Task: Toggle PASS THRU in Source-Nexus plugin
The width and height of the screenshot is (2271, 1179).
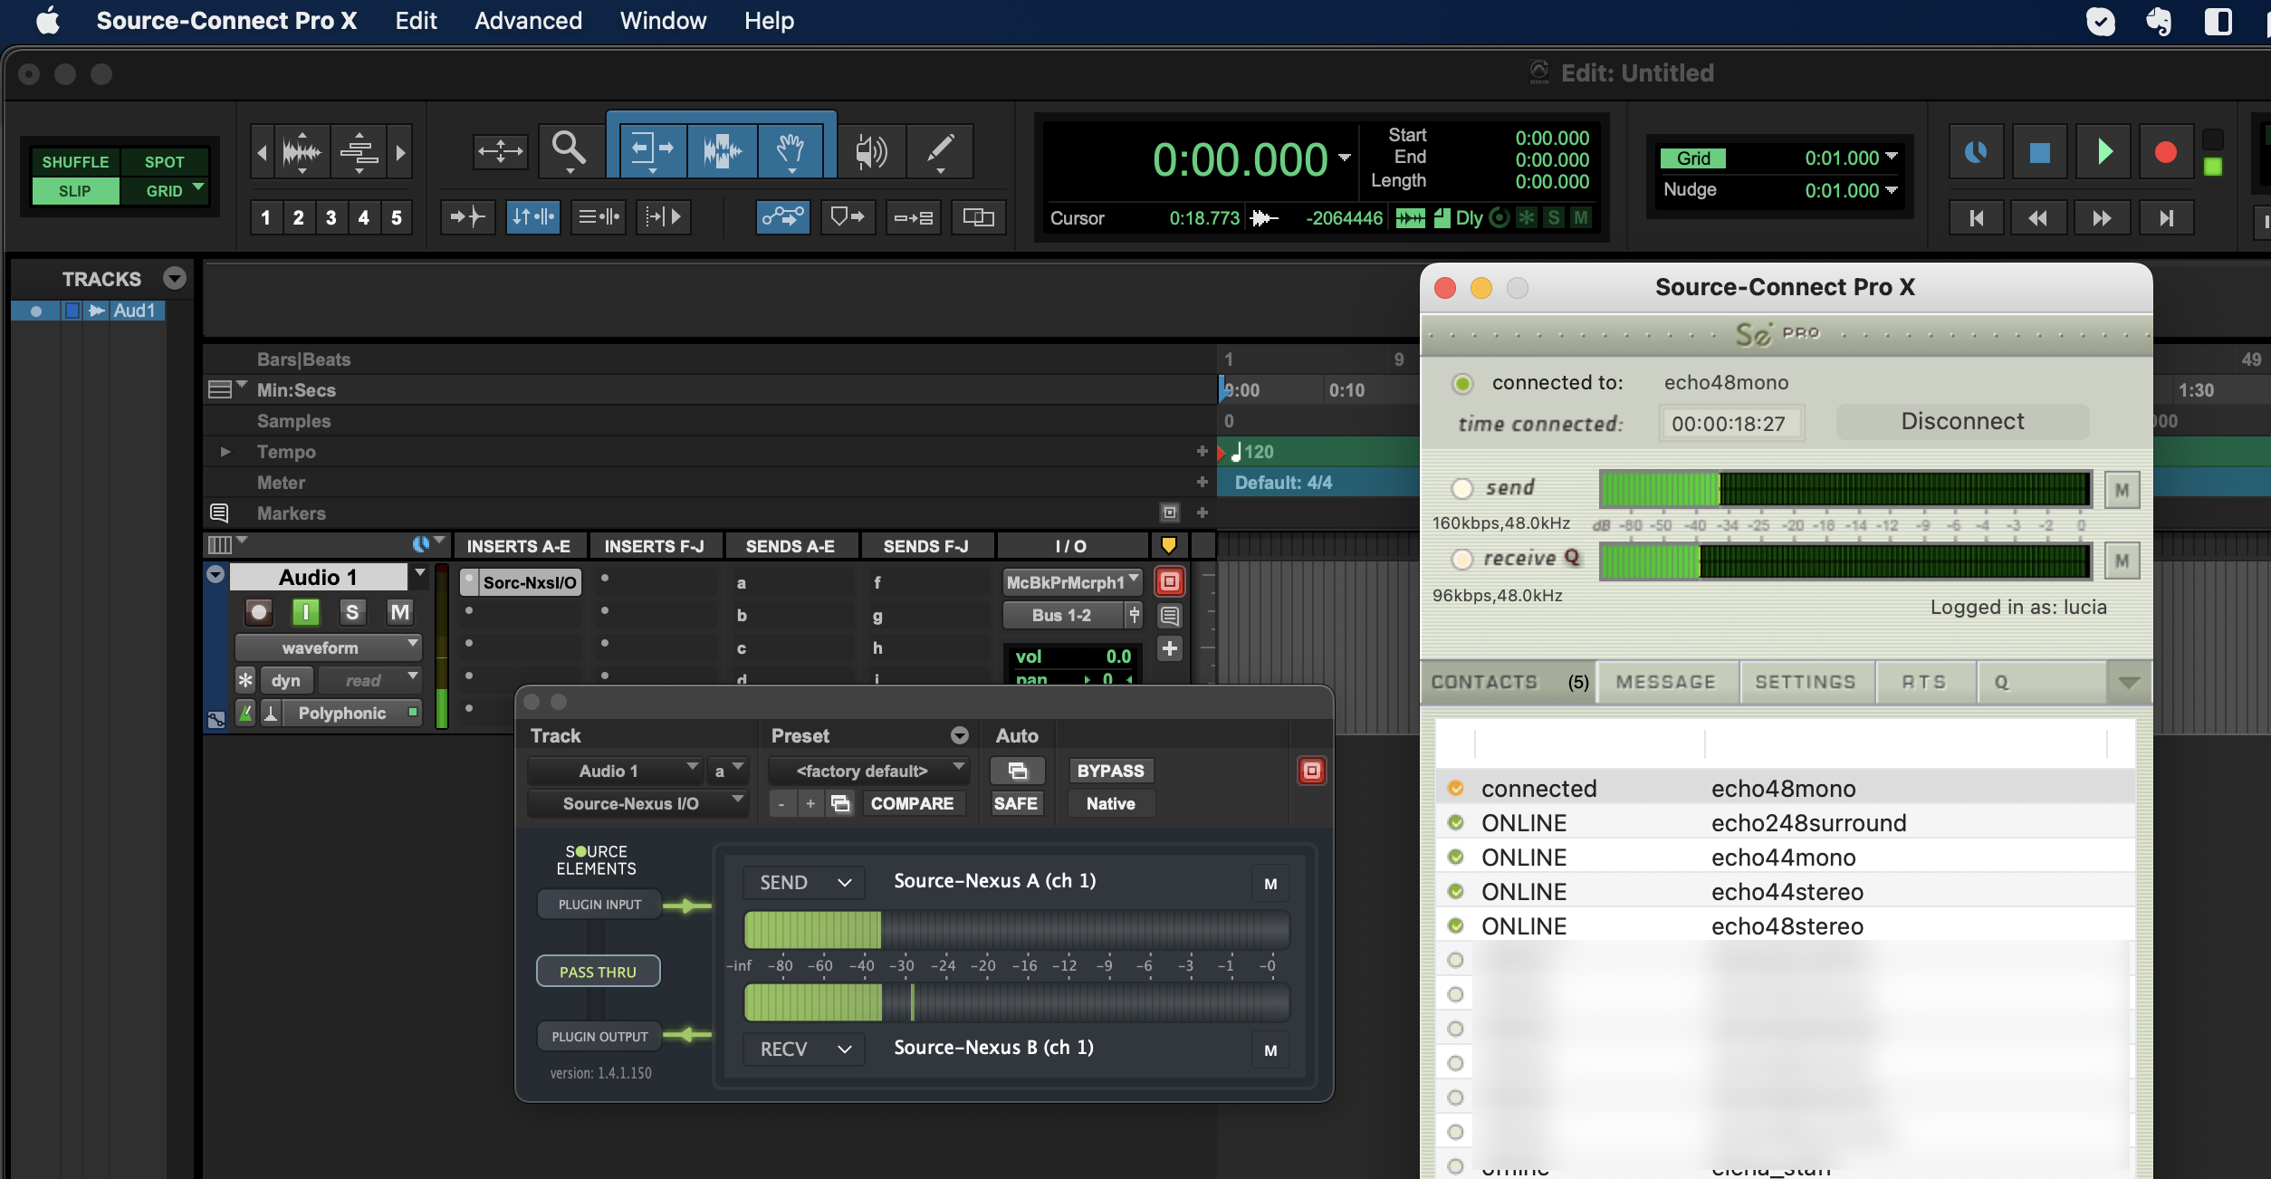Action: point(598,972)
